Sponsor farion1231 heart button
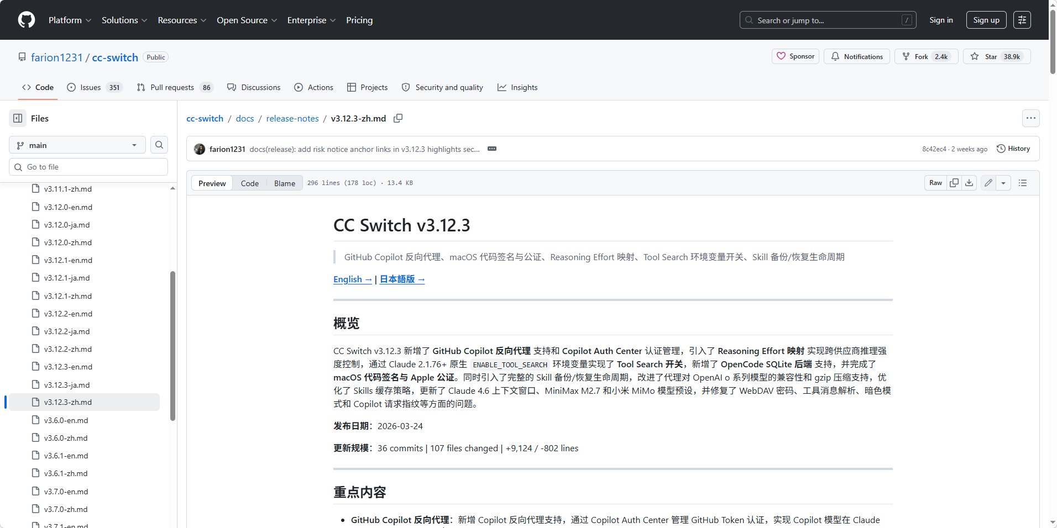1057x528 pixels. point(796,56)
